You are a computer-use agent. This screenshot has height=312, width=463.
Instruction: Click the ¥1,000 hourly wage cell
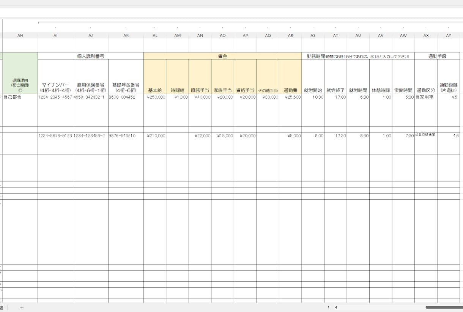pyautogui.click(x=178, y=110)
